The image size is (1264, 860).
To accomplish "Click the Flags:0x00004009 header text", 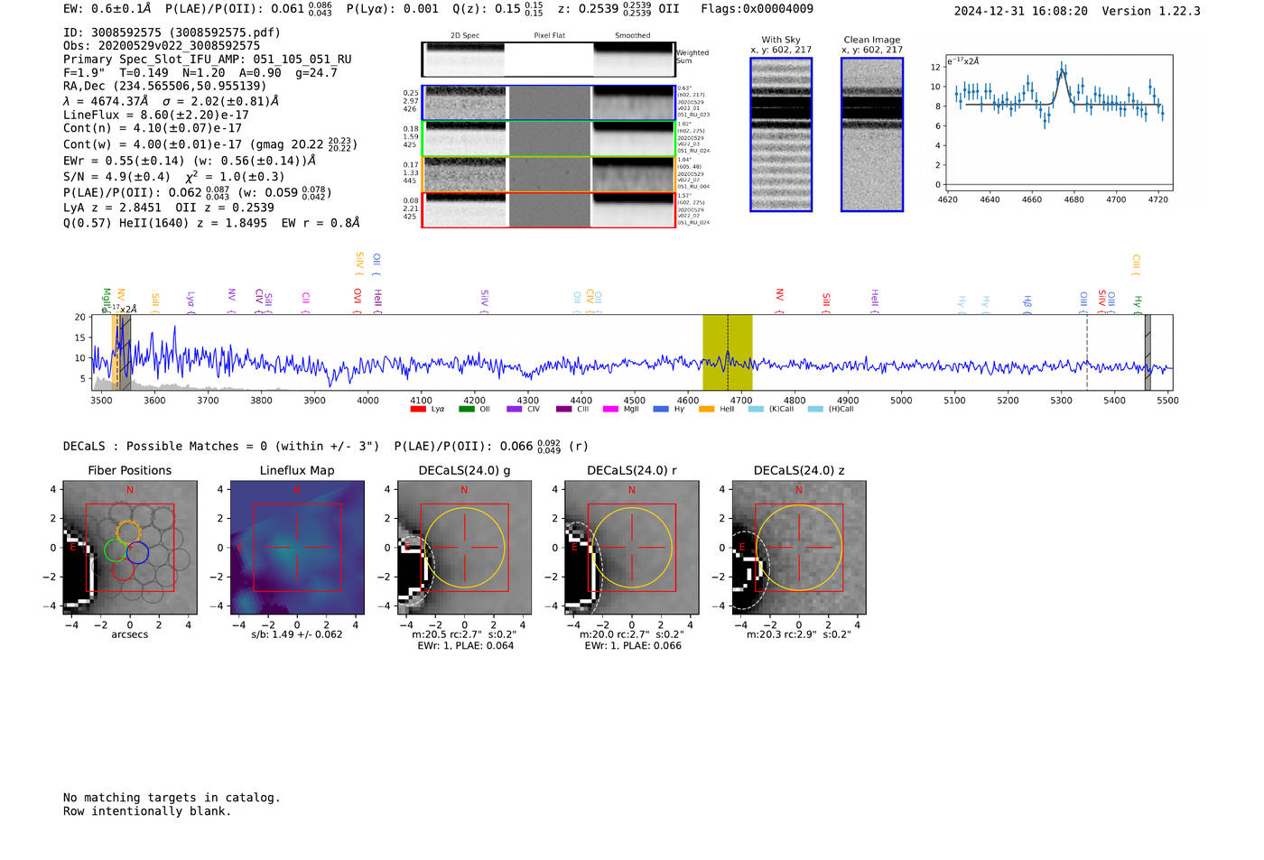I will point(757,9).
